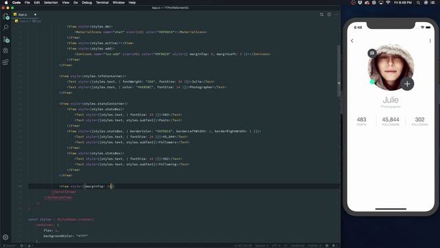
Task: Click the editor vertical scrollbar thumb
Action: [x=339, y=70]
